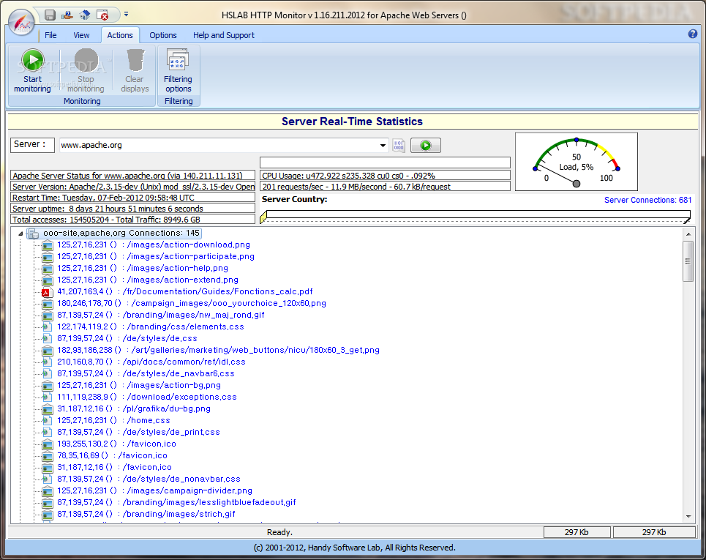Open Filtering options

pyautogui.click(x=178, y=71)
